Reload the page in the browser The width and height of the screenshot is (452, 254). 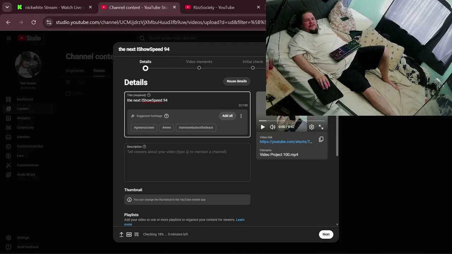click(34, 22)
